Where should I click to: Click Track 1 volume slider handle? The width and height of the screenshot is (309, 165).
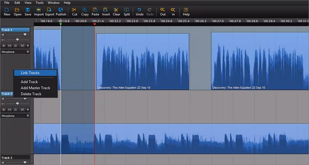25,35
